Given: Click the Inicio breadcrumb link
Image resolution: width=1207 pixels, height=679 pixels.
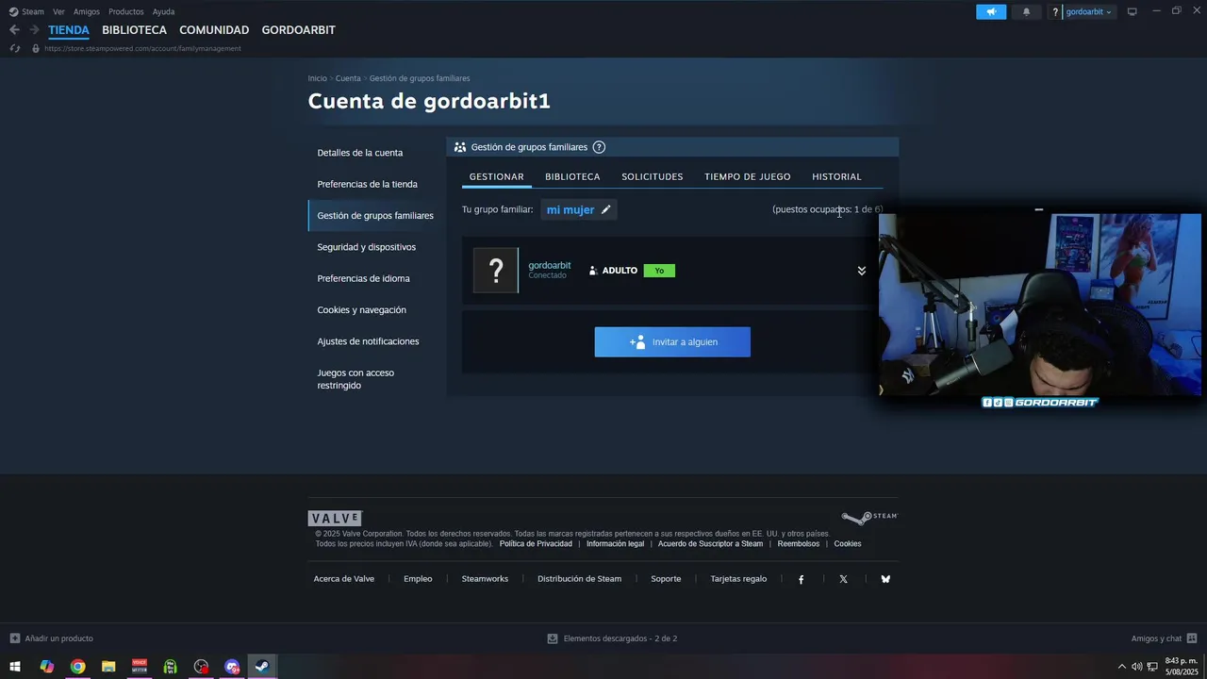Looking at the screenshot, I should (x=318, y=78).
